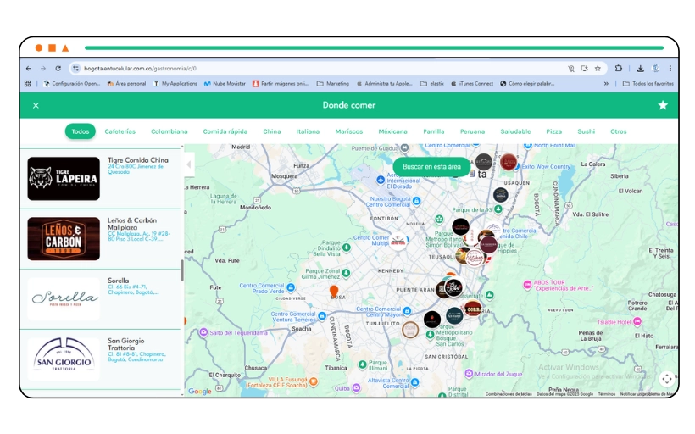Open the browser extensions puzzle icon
695x434 pixels.
[619, 69]
